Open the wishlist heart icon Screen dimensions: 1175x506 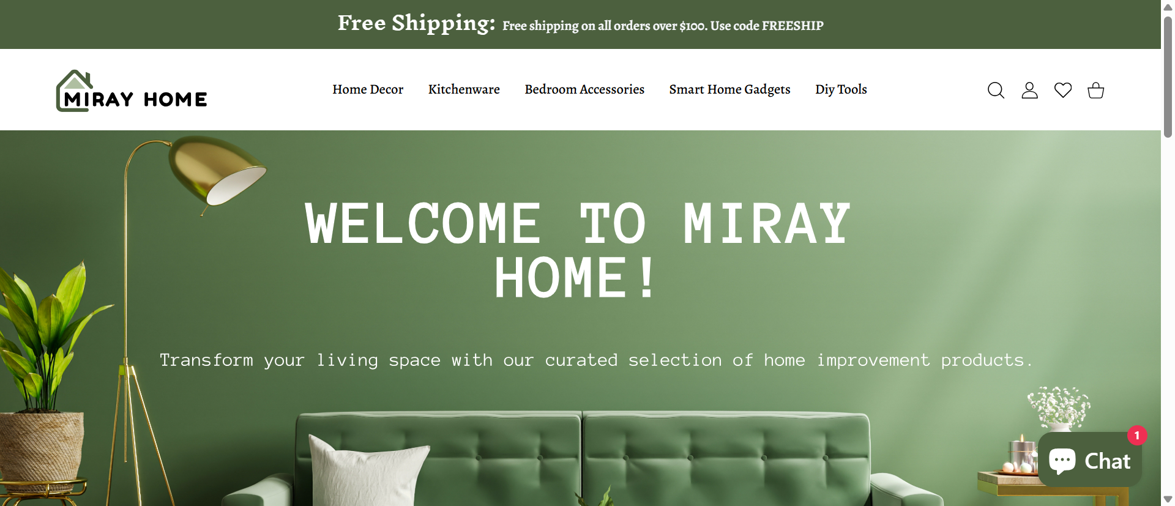pos(1063,90)
